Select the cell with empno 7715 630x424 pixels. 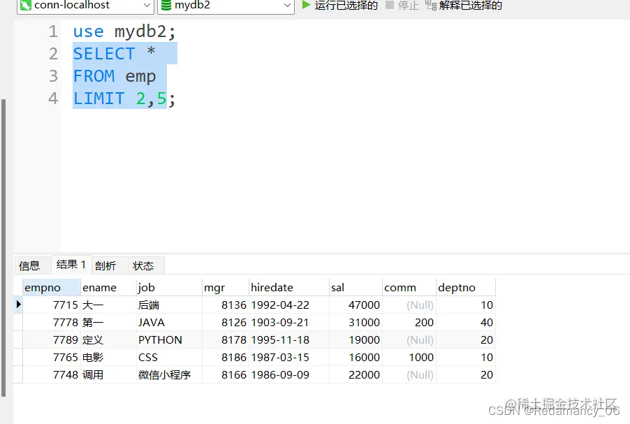[52, 305]
